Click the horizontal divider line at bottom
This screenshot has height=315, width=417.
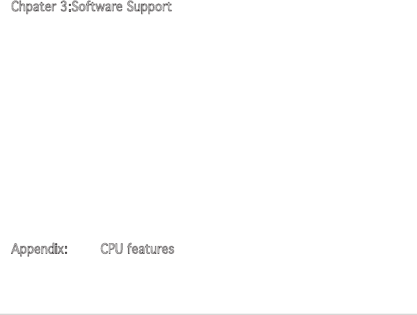click(x=208, y=313)
